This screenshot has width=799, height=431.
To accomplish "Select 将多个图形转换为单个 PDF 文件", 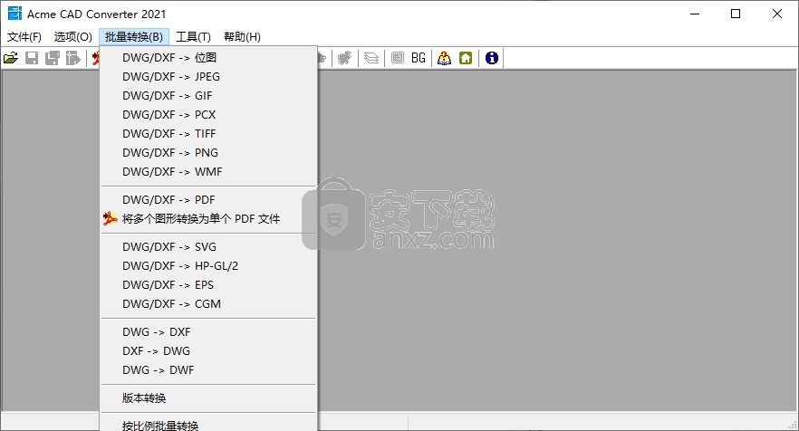I will pyautogui.click(x=209, y=219).
